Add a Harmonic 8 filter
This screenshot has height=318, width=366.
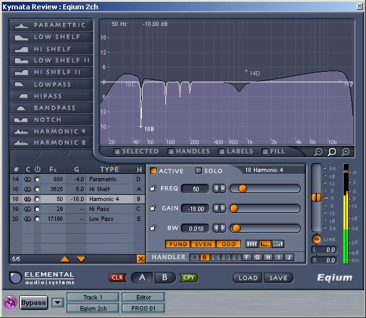[x=51, y=143]
